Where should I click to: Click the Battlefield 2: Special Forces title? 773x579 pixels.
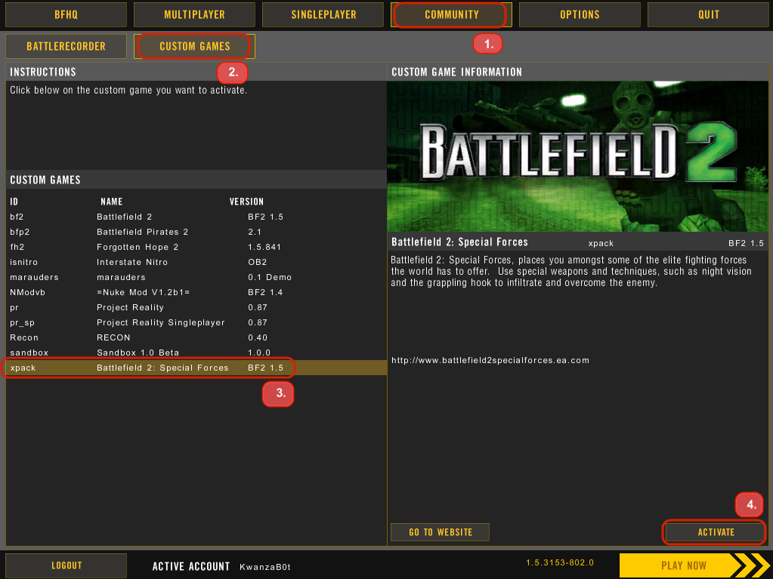(459, 242)
